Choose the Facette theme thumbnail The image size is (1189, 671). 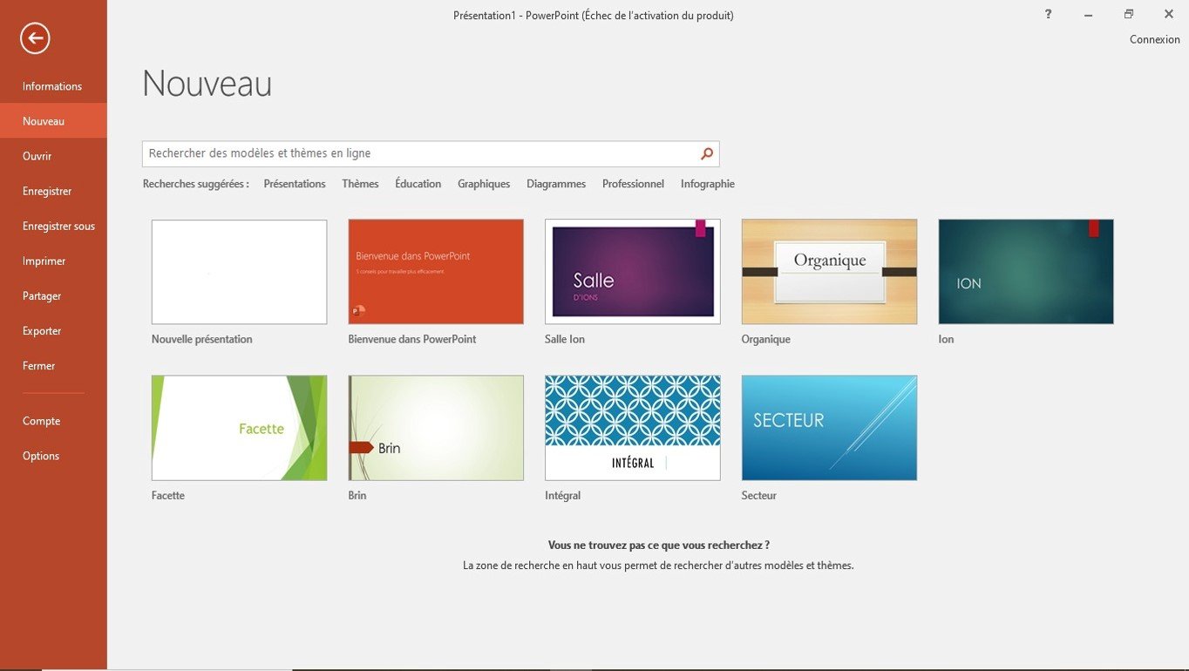click(239, 428)
